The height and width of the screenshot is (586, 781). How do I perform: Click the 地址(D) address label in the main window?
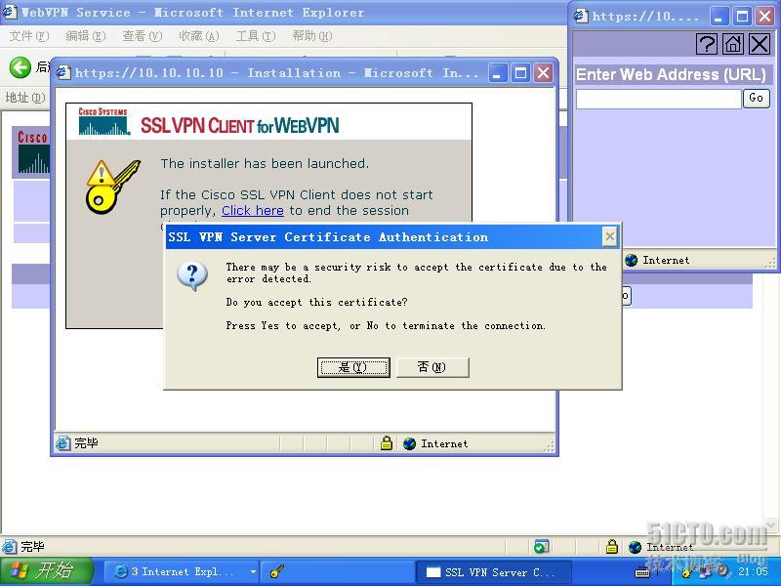(x=25, y=98)
